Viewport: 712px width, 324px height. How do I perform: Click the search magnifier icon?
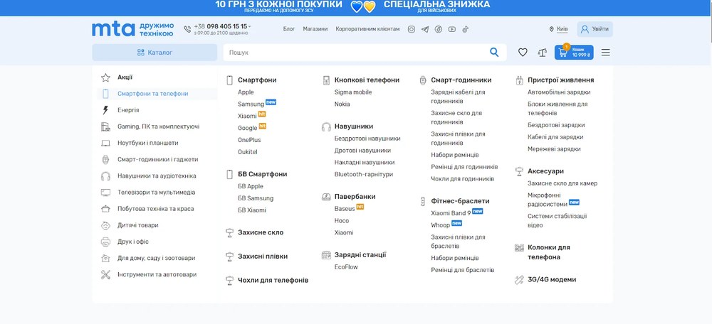pos(494,52)
